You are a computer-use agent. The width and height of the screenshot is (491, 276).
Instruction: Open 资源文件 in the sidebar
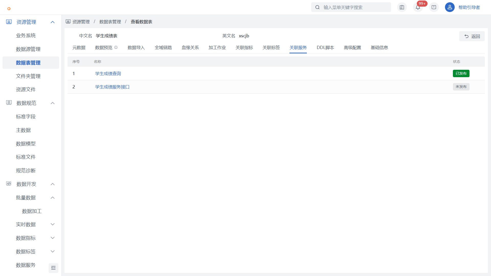[x=26, y=89]
